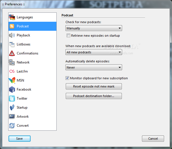Open Startup settings label
The height and width of the screenshot is (149, 172).
click(22, 108)
